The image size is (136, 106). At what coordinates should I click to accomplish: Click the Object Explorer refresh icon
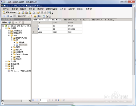[x=23, y=23]
